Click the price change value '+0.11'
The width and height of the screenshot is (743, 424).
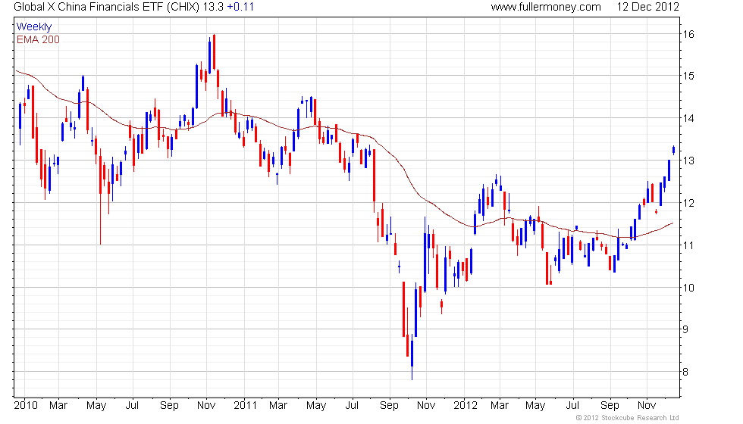tap(240, 7)
